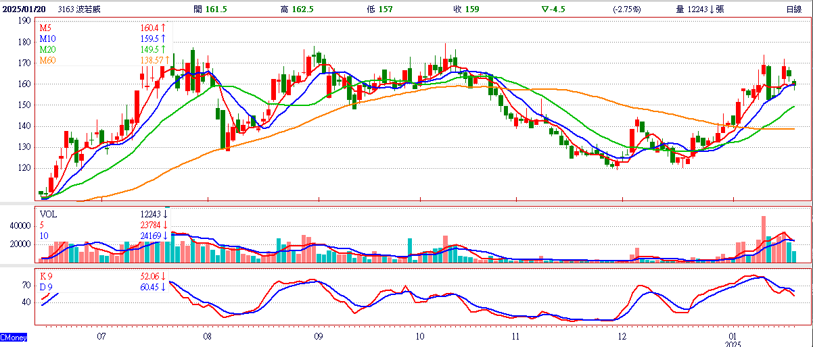Click the K 9 indicator label

pos(47,276)
